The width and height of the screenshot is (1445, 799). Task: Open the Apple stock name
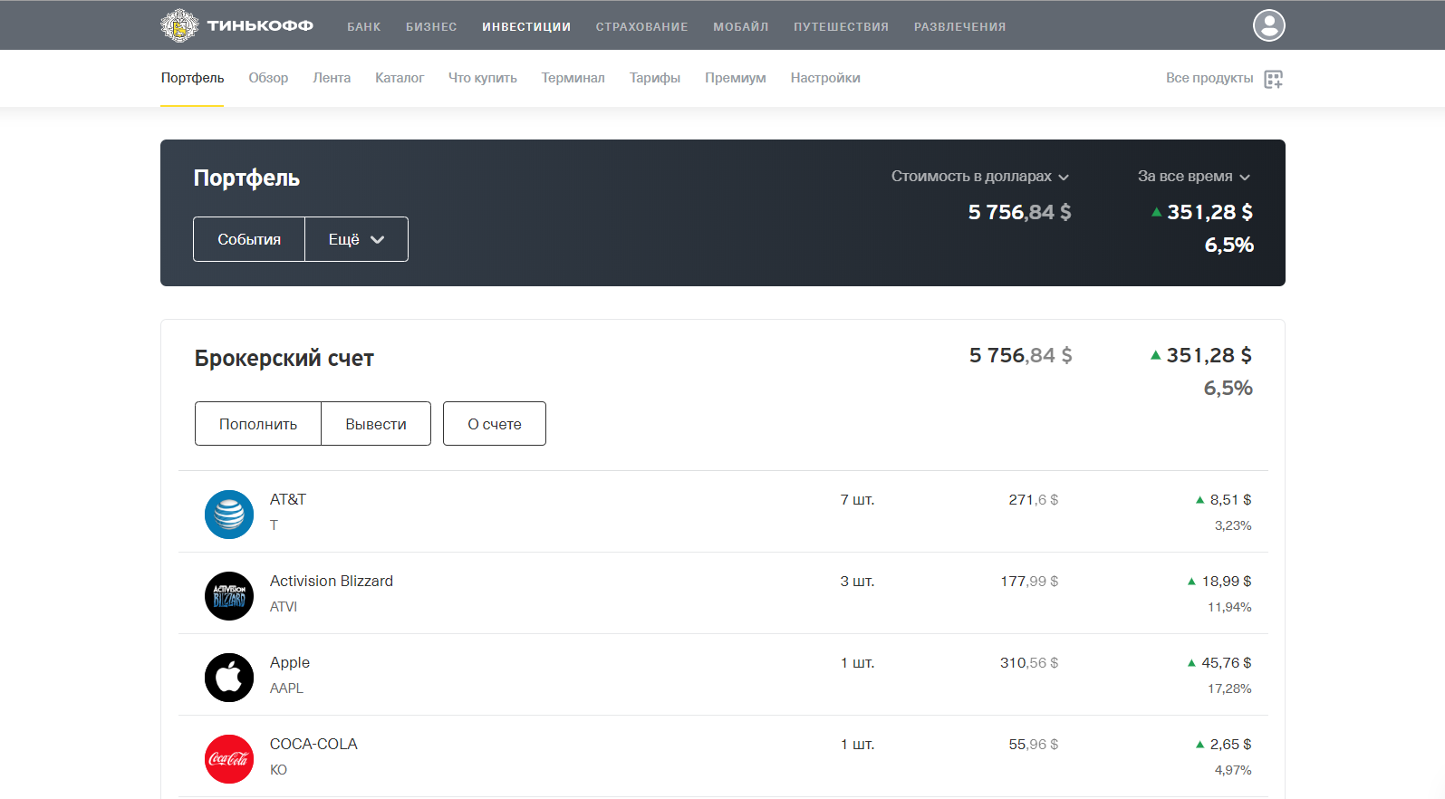(x=290, y=662)
